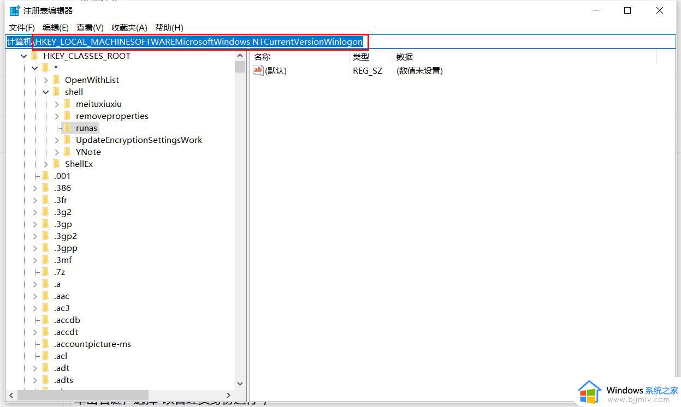The height and width of the screenshot is (407, 681).
Task: Expand the .386 key
Action: click(x=35, y=188)
